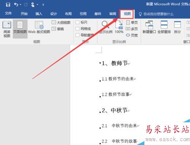
Task: Click heading text 2、中秋节
Action: [x=115, y=110]
